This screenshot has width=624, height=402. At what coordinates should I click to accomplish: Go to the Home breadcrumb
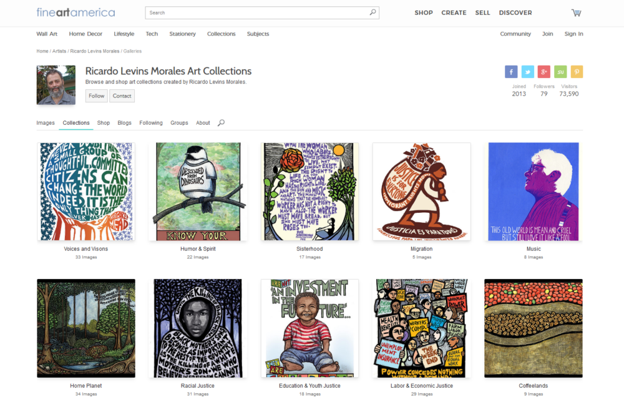[x=42, y=51]
